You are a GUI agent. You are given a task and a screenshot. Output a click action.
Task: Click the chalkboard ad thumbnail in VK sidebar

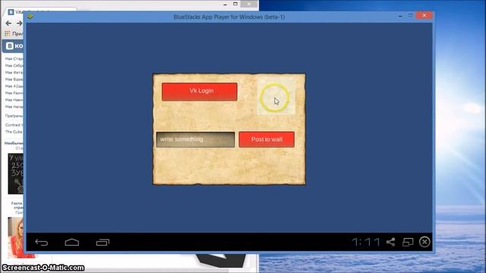pos(15,174)
